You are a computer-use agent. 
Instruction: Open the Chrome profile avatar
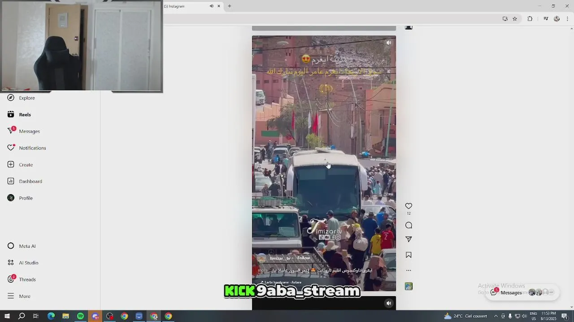pos(557,19)
